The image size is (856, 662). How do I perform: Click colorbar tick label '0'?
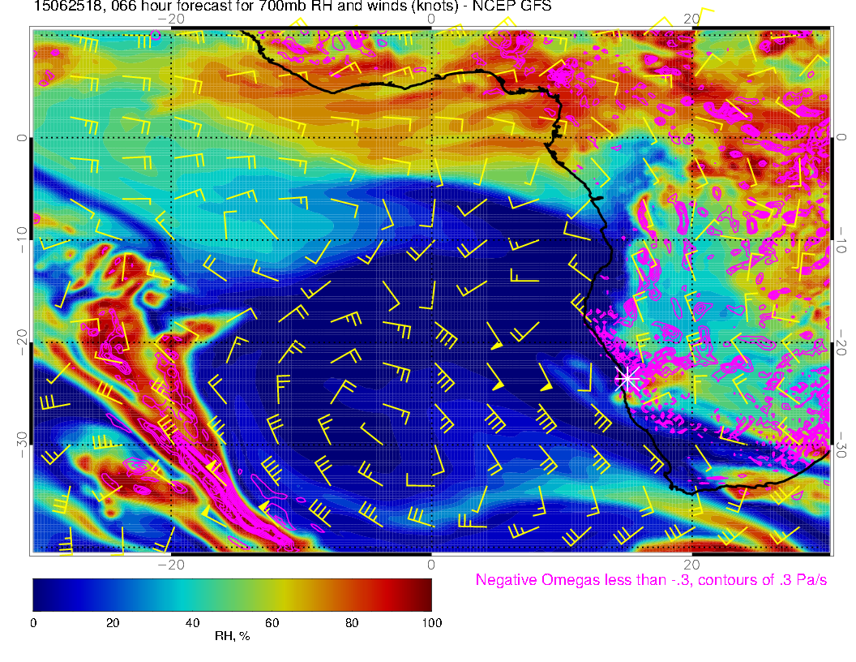click(33, 623)
